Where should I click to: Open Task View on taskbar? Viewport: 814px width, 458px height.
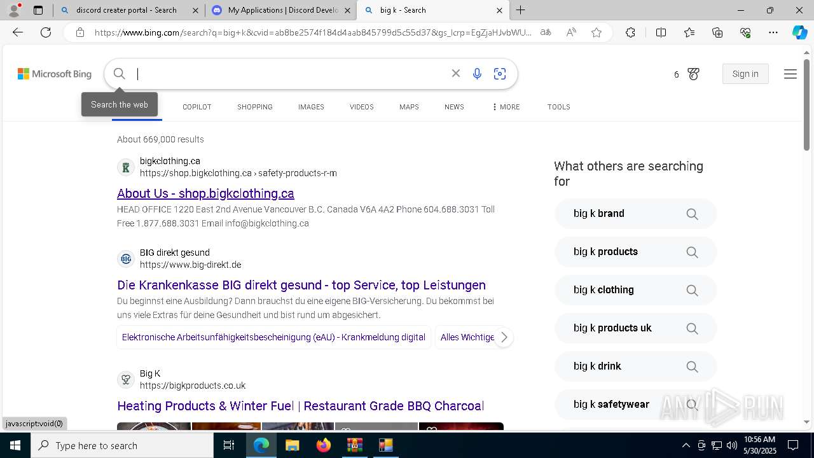[229, 445]
